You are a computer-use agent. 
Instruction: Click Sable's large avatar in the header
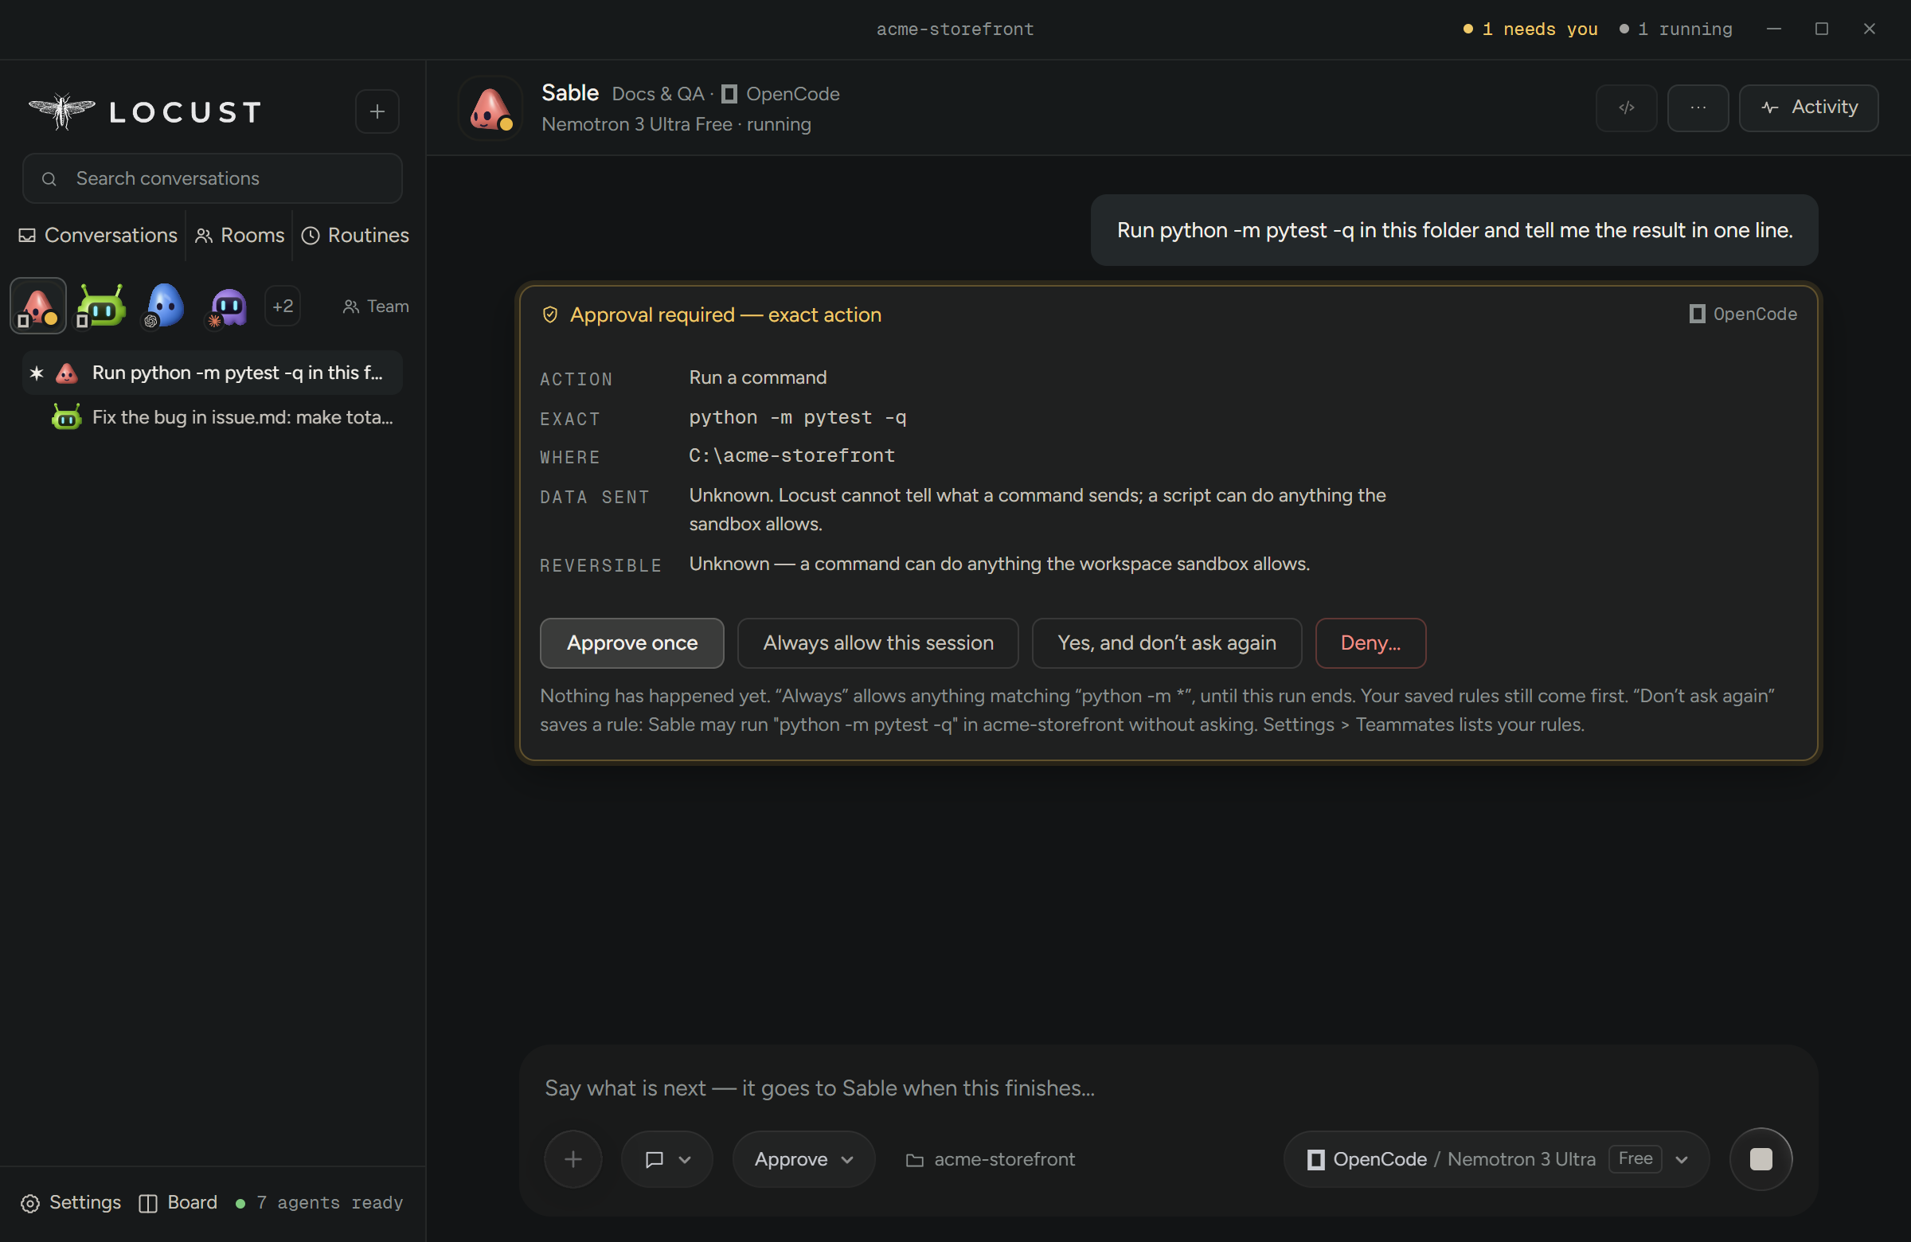pos(490,108)
